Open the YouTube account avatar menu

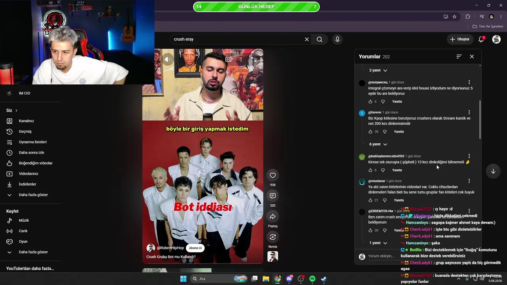click(x=496, y=39)
